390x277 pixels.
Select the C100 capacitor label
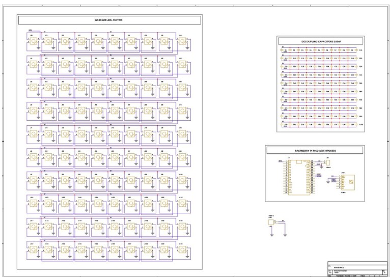point(361,125)
